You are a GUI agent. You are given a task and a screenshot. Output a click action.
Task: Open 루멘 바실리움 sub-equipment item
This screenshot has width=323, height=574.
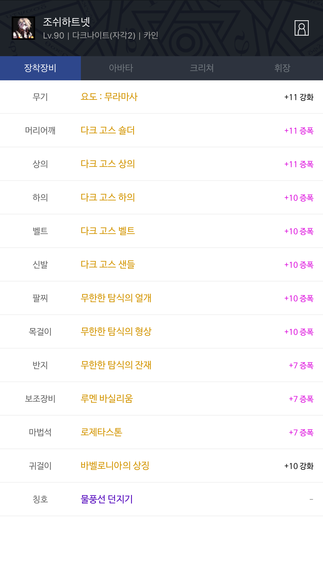(x=107, y=399)
